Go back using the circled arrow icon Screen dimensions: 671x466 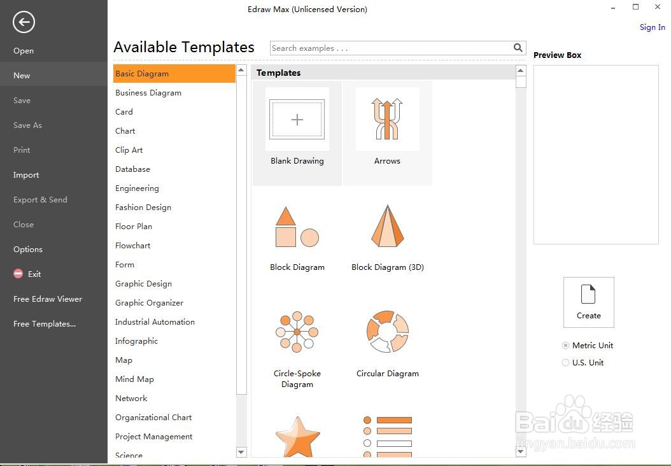pos(24,22)
